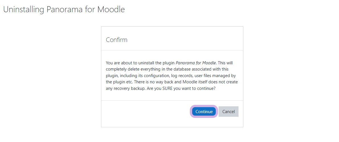
Task: Click the capitalized word 'SURE' in the warning
Action: [171, 88]
